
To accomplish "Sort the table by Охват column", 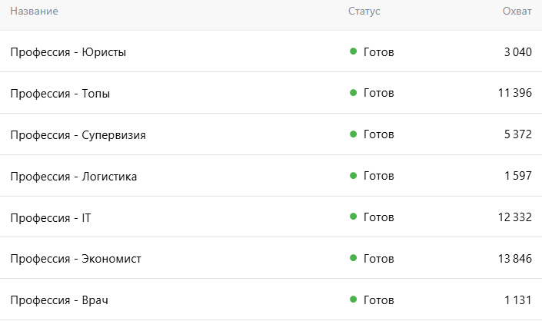I will pyautogui.click(x=517, y=12).
